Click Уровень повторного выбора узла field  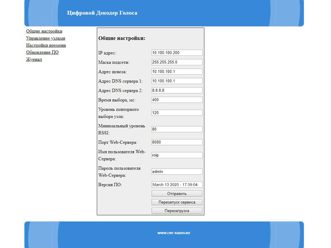tap(177, 113)
